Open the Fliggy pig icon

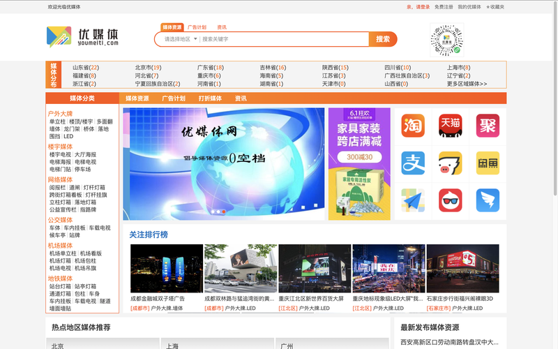click(x=450, y=163)
